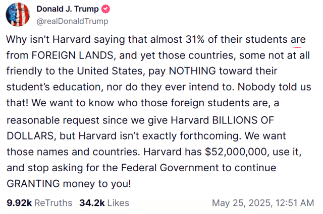View the 34.2k Likes count
The width and height of the screenshot is (323, 214).
(92, 203)
